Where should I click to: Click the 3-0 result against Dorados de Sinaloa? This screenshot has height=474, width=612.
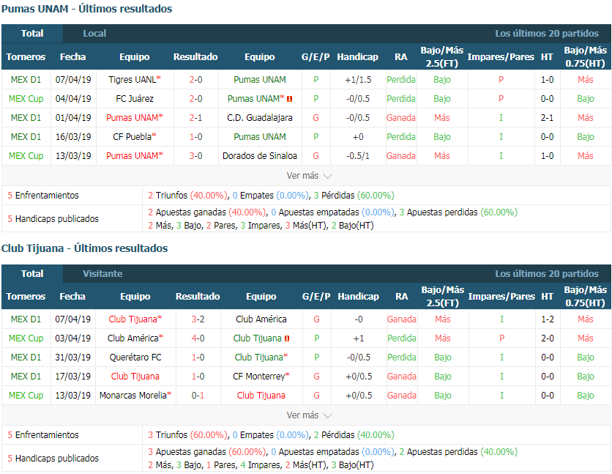click(195, 156)
